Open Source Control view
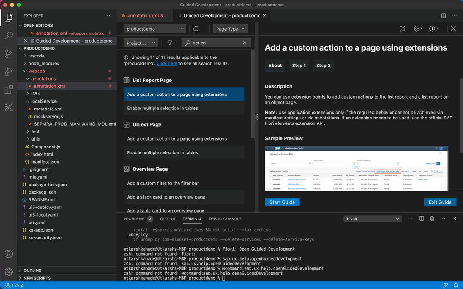This screenshot has width=463, height=289. [x=9, y=54]
